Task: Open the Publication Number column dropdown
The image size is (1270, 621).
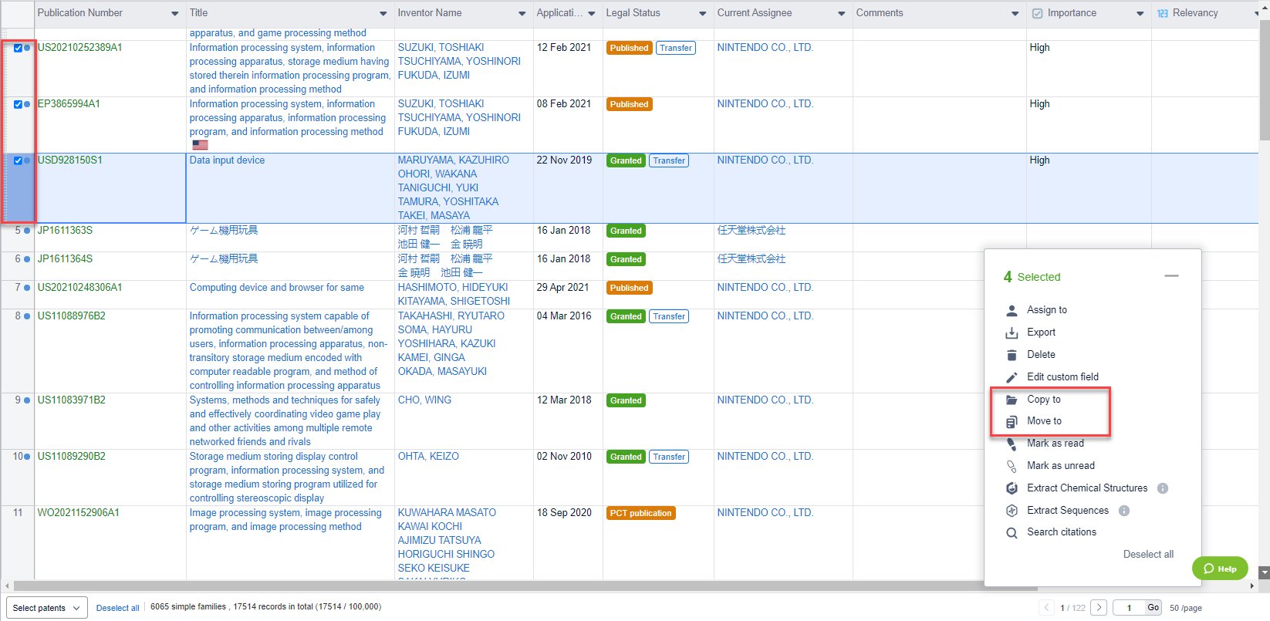Action: pyautogui.click(x=174, y=14)
